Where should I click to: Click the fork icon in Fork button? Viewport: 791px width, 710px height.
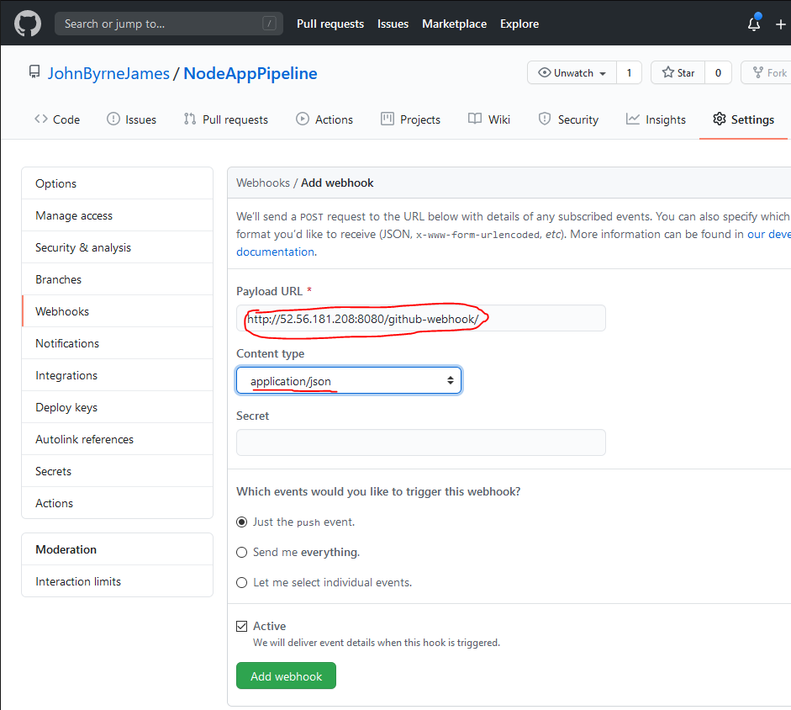757,72
